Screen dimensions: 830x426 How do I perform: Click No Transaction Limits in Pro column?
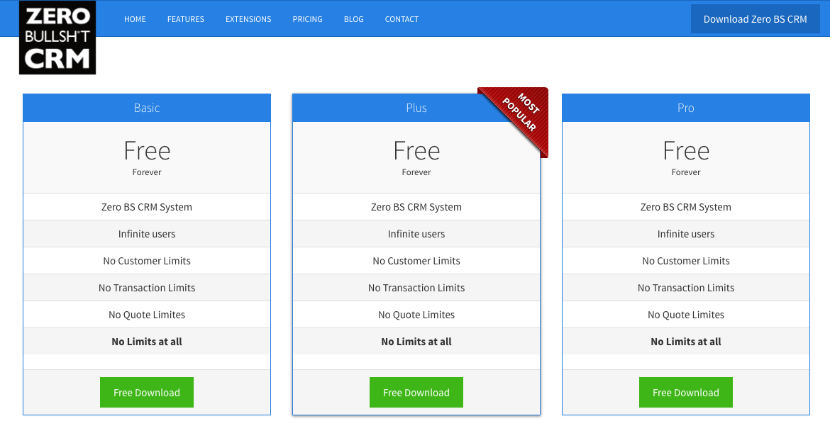pos(685,288)
